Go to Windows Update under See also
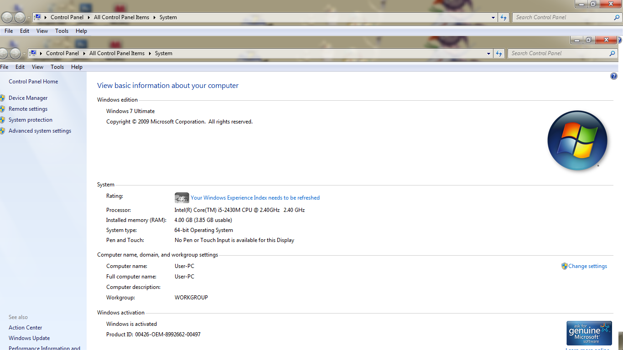The width and height of the screenshot is (623, 350). tap(29, 338)
